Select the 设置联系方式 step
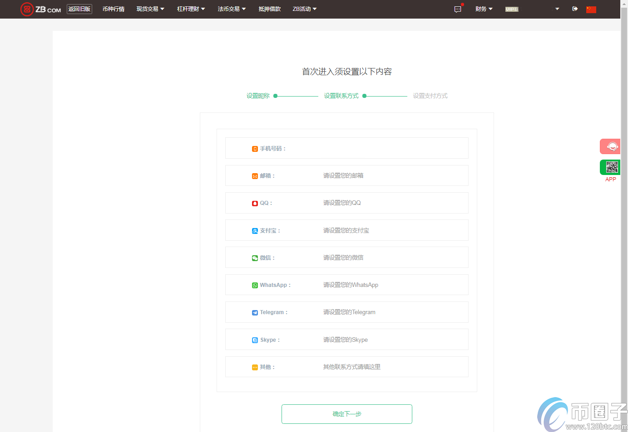 (x=341, y=96)
